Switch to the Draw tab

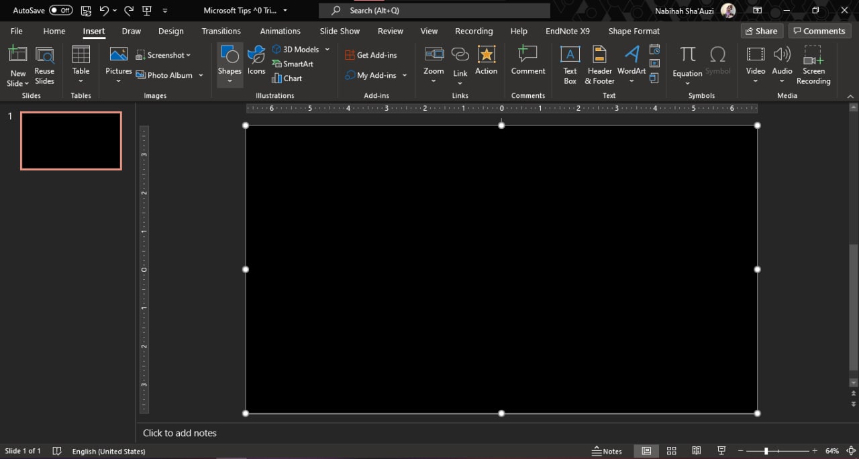coord(132,31)
